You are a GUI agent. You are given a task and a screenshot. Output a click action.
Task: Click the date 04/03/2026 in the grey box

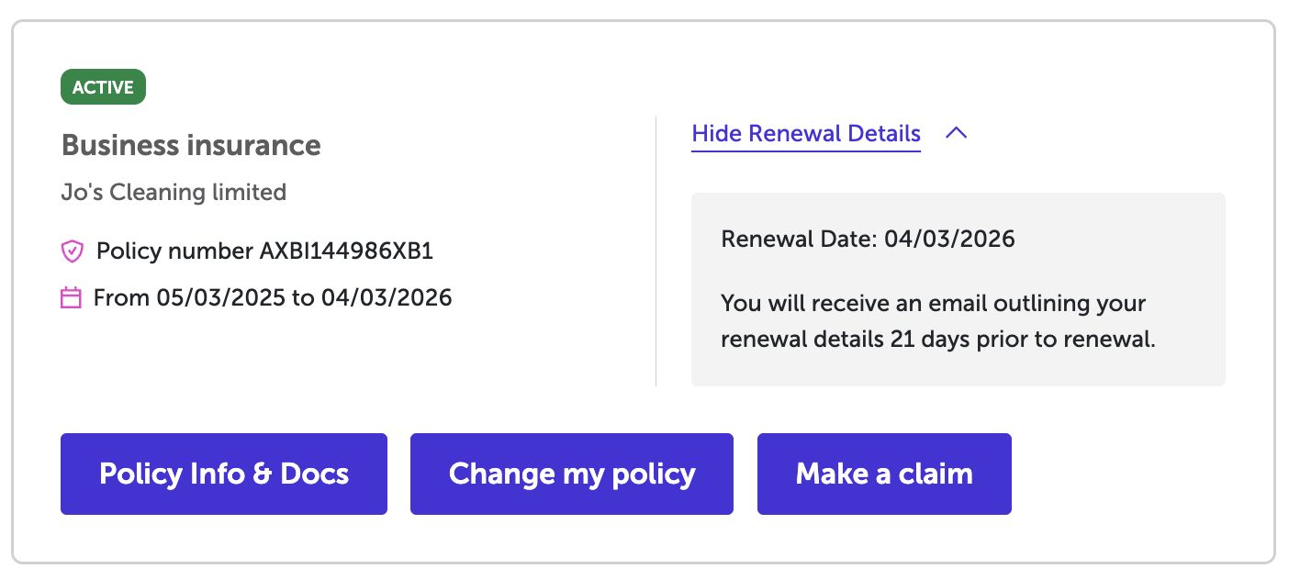(x=949, y=240)
